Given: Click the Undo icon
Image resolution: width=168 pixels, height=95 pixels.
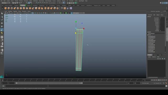Looking at the screenshot, I should (x=19, y=3).
